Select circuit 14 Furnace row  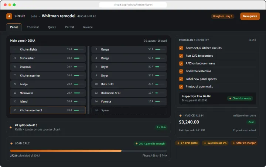pos(129,101)
